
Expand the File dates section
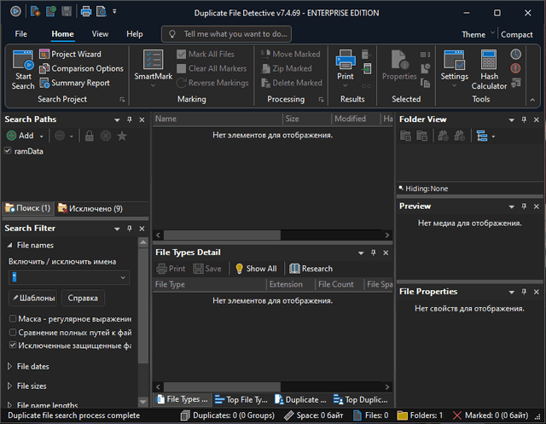[9, 366]
